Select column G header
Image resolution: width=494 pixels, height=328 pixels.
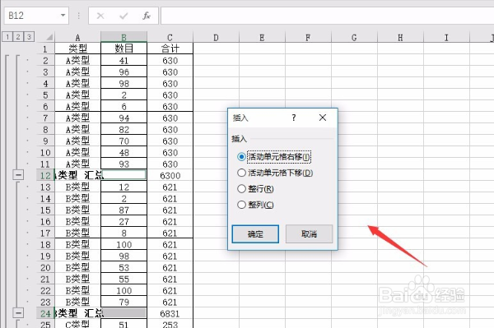[x=354, y=38]
